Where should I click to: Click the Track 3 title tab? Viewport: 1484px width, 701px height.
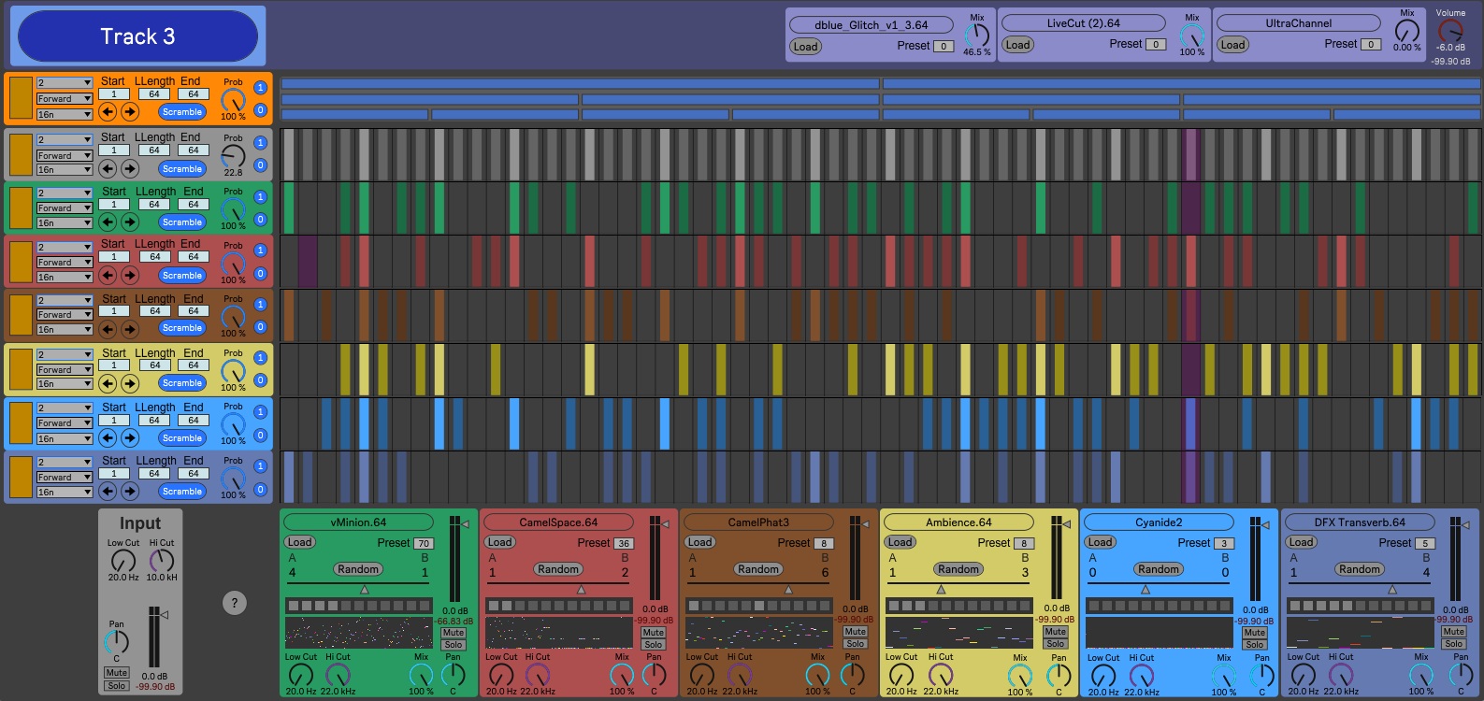point(137,36)
